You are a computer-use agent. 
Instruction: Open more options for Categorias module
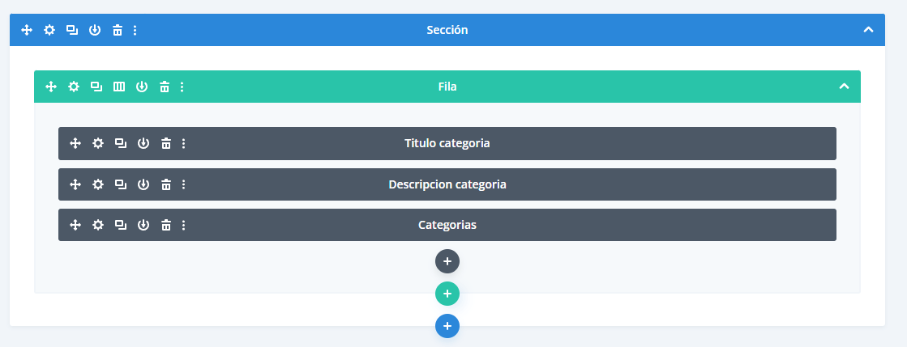184,225
